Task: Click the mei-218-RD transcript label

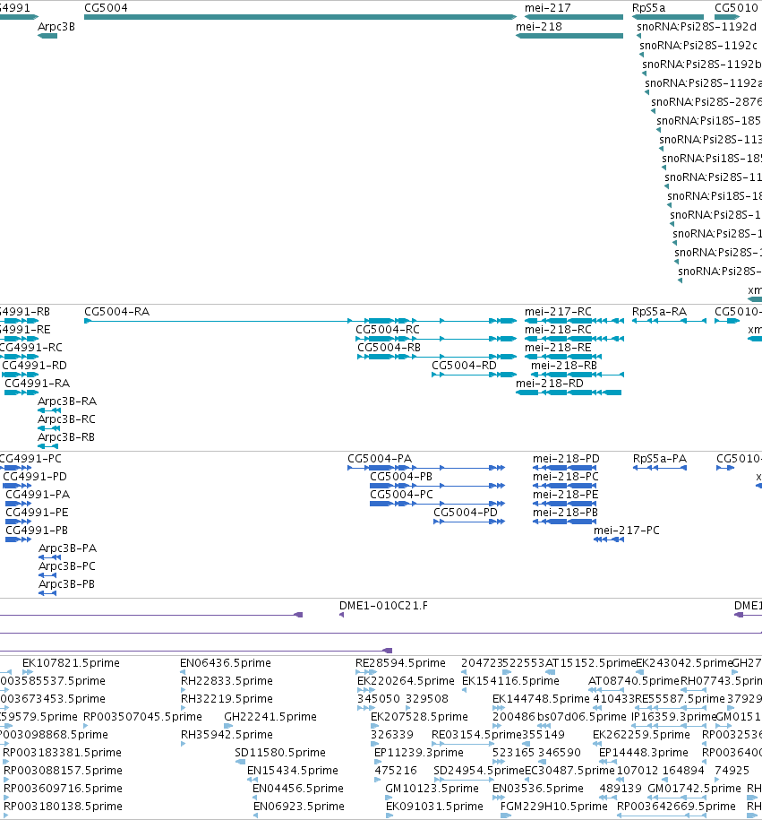Action: click(549, 383)
